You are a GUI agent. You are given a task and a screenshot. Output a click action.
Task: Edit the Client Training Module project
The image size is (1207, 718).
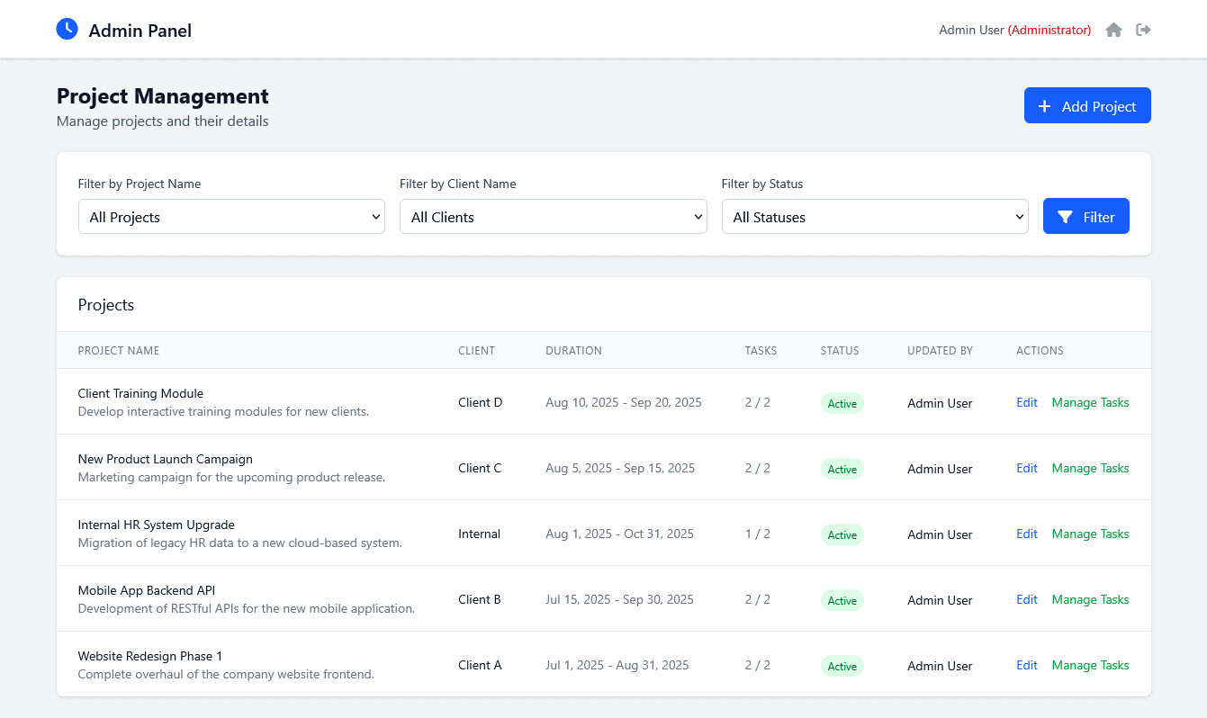1026,402
